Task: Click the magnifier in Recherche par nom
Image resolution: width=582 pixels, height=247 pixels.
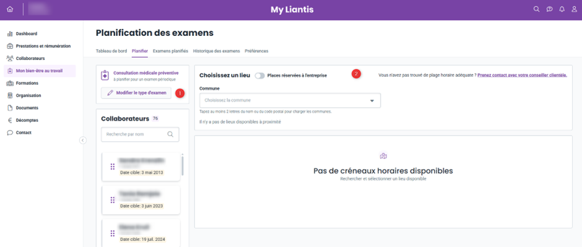Action: tap(170, 134)
